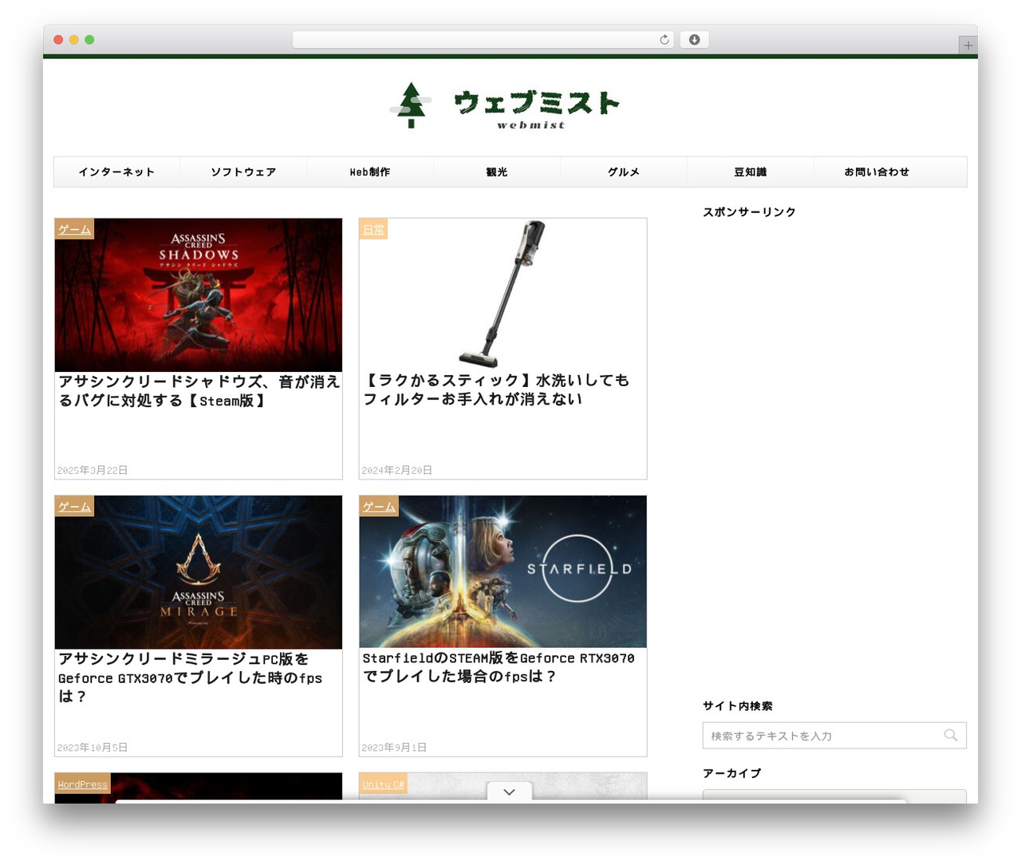Open the お問い合わせ menu item
1021x865 pixels.
[x=877, y=172]
